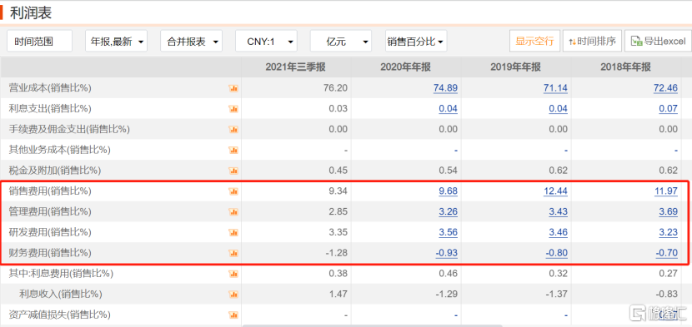Open 2020 销售费用 value 9.68 link

pyautogui.click(x=448, y=191)
